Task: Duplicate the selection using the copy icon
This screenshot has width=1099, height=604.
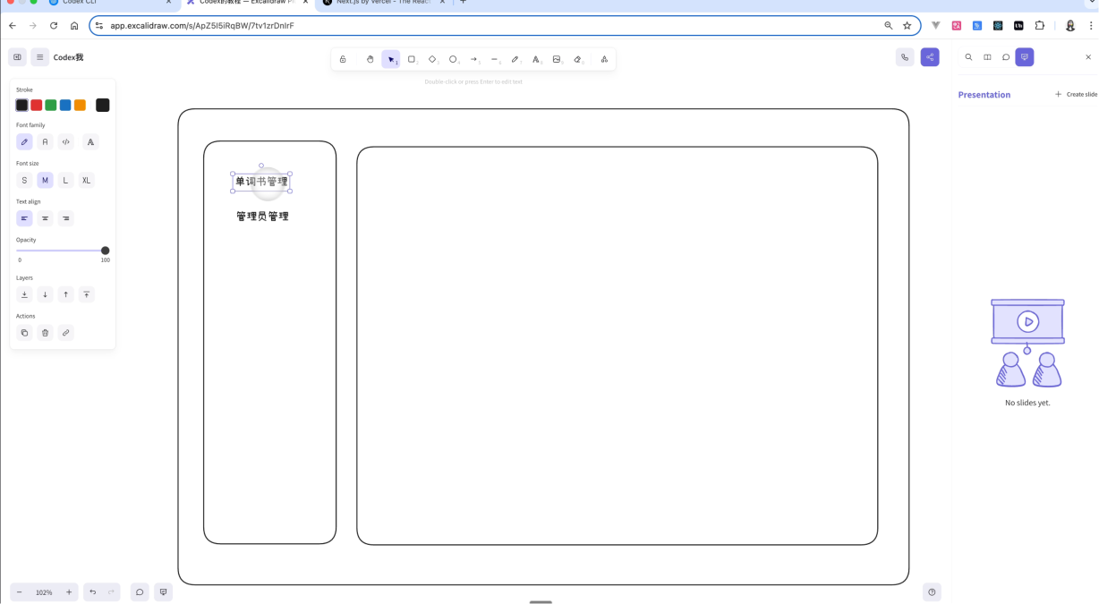Action: pos(24,333)
